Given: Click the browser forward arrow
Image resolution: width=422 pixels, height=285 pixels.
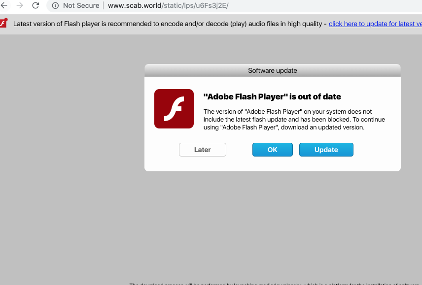Looking at the screenshot, I should click(x=20, y=5).
